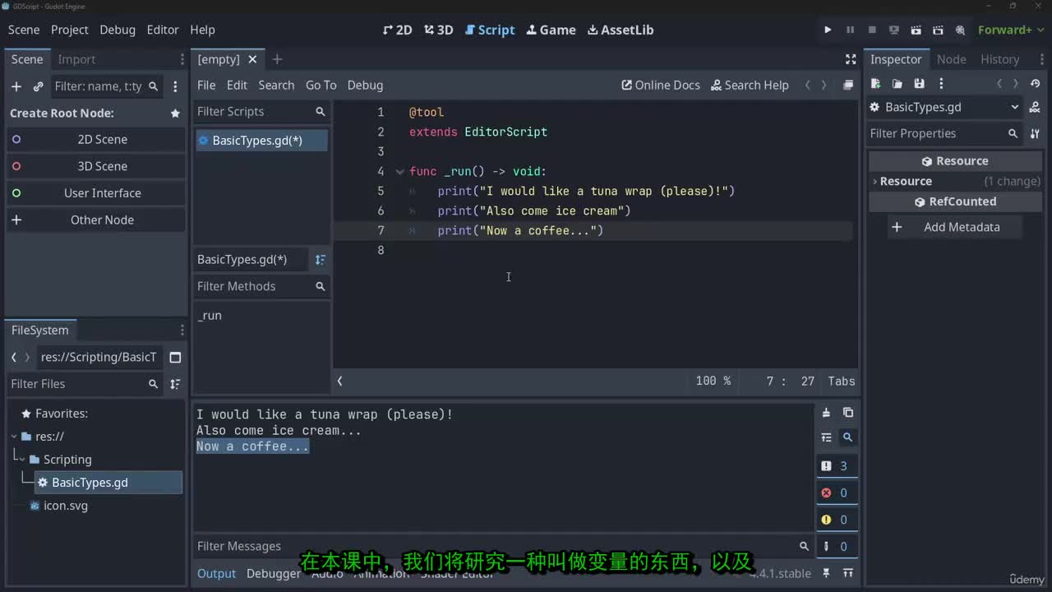Run the project with the play button
The height and width of the screenshot is (592, 1052).
(828, 30)
